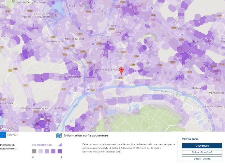This screenshot has height=166, width=225.
Task: Click the signal bars icon beside COUVERTURE 4G
Action: pyautogui.click(x=60, y=145)
